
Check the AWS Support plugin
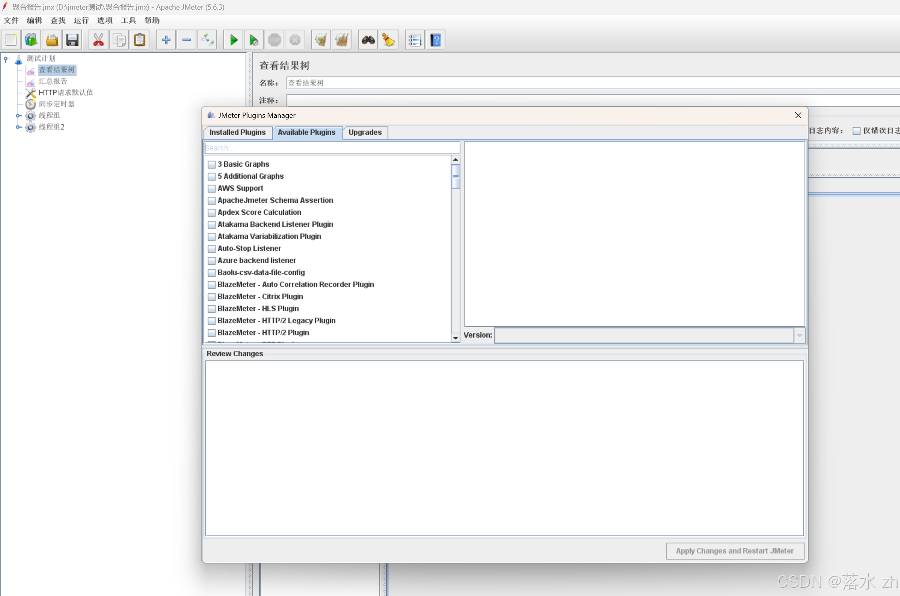point(212,188)
